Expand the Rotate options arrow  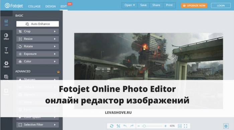coord(55,46)
